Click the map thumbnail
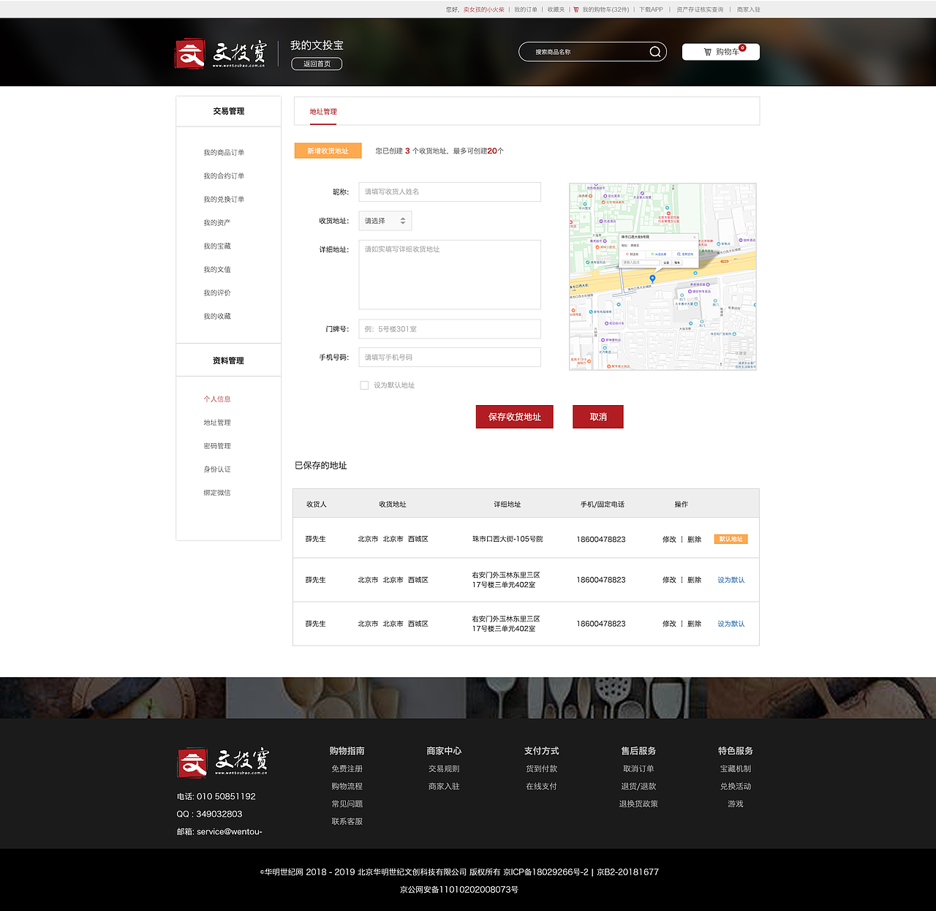 click(663, 276)
